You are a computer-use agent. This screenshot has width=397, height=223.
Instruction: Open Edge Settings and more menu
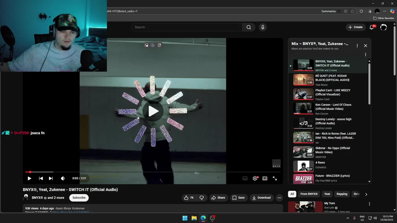tap(385, 11)
